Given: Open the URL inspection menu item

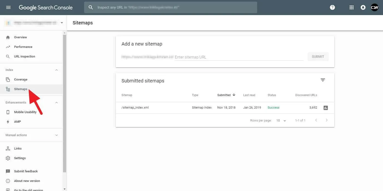Looking at the screenshot, I should click(31, 56).
